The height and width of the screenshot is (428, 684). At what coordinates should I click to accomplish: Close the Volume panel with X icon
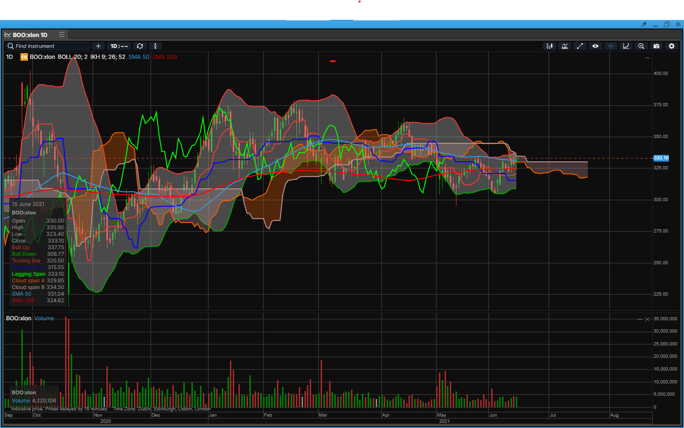(647, 319)
